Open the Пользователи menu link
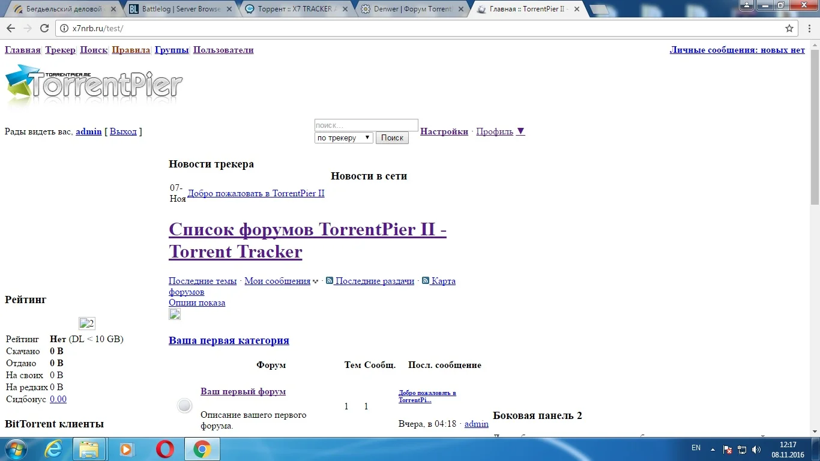The width and height of the screenshot is (820, 461). (223, 50)
